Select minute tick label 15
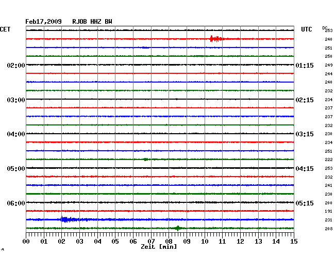This screenshot has width=335, height=255. (x=294, y=242)
